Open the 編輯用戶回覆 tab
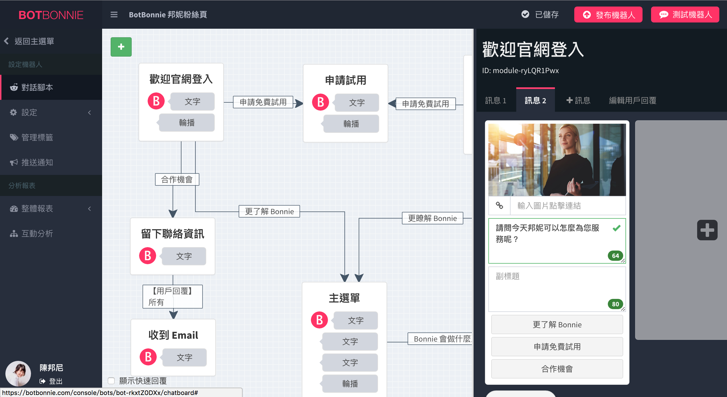This screenshot has width=727, height=397. click(633, 100)
